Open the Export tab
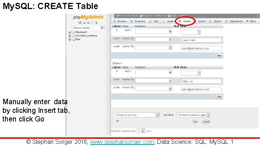Image resolution: width=260 pixels, height=146 pixels. coord(200,21)
